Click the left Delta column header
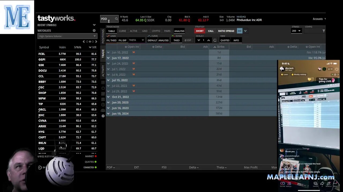This screenshot has width=343, height=192. coord(157,47)
